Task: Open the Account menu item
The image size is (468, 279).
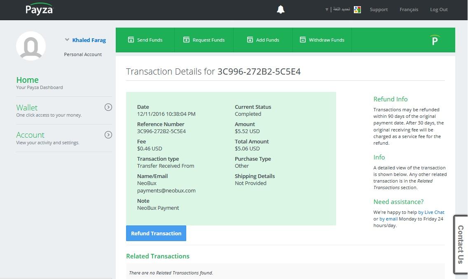Action: pos(30,135)
